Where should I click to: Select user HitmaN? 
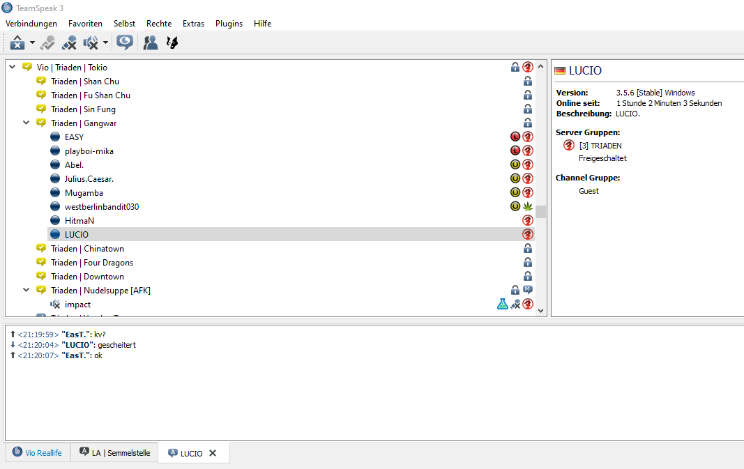pyautogui.click(x=79, y=221)
